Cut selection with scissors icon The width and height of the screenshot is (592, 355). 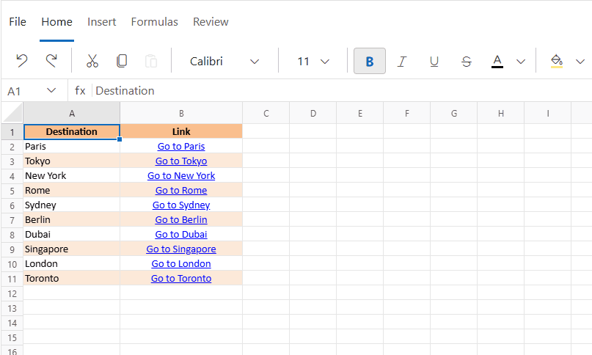click(x=92, y=61)
